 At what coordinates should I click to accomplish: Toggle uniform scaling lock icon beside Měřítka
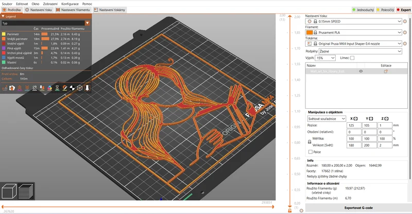tap(310, 142)
